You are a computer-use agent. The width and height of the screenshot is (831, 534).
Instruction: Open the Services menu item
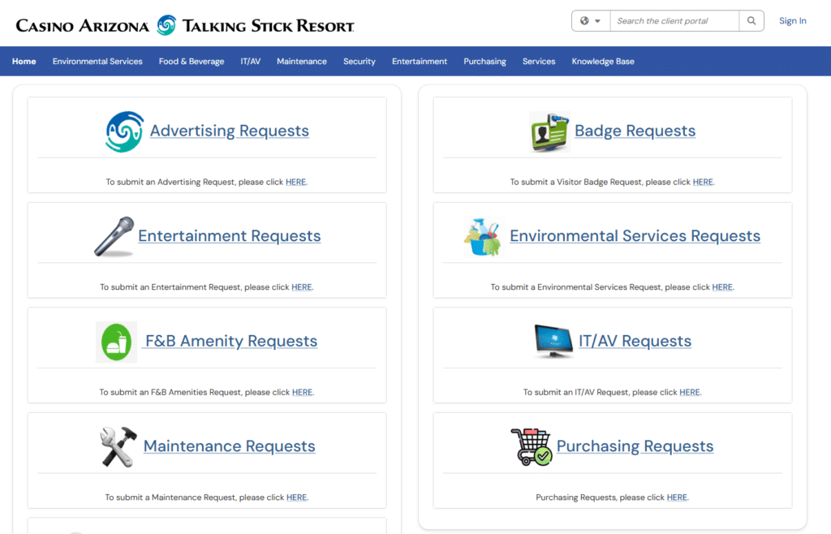coord(539,62)
